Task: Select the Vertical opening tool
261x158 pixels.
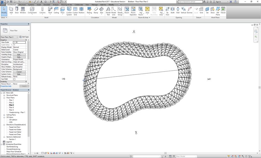Action: pyautogui.click(x=184, y=10)
